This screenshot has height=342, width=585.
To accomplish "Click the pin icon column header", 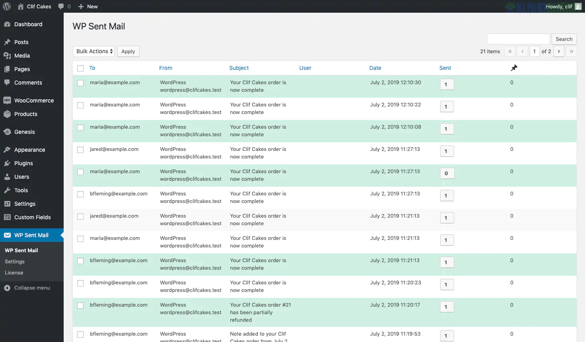I will [x=514, y=68].
